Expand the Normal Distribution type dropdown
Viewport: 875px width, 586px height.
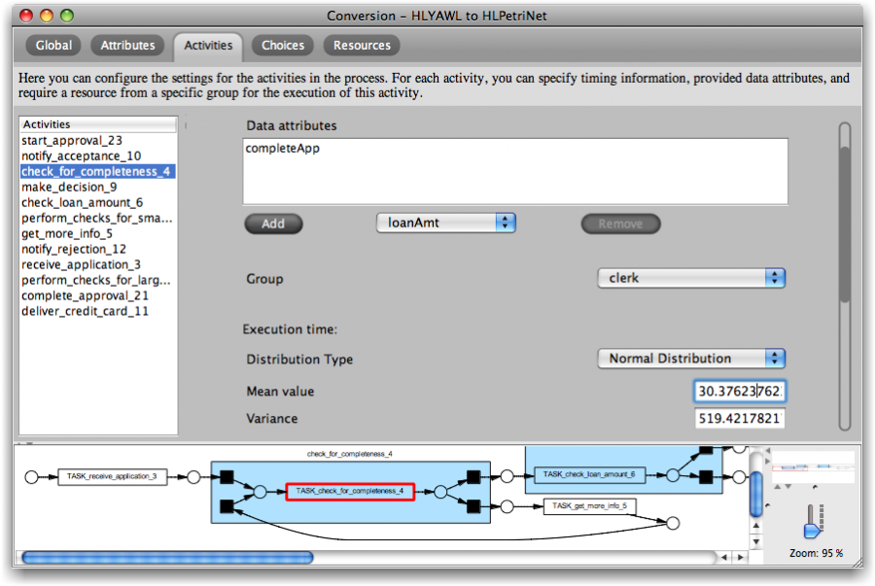[x=690, y=359]
